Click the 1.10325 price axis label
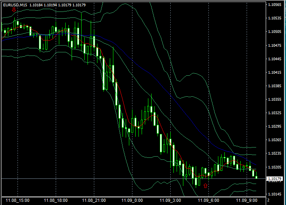This screenshot has width=286, height=205. (275, 113)
